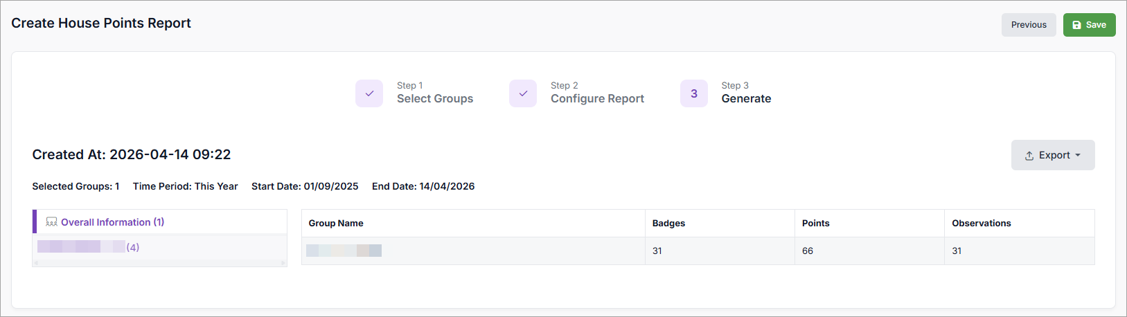1127x317 pixels.
Task: Click the Step 3 number badge
Action: click(x=693, y=93)
